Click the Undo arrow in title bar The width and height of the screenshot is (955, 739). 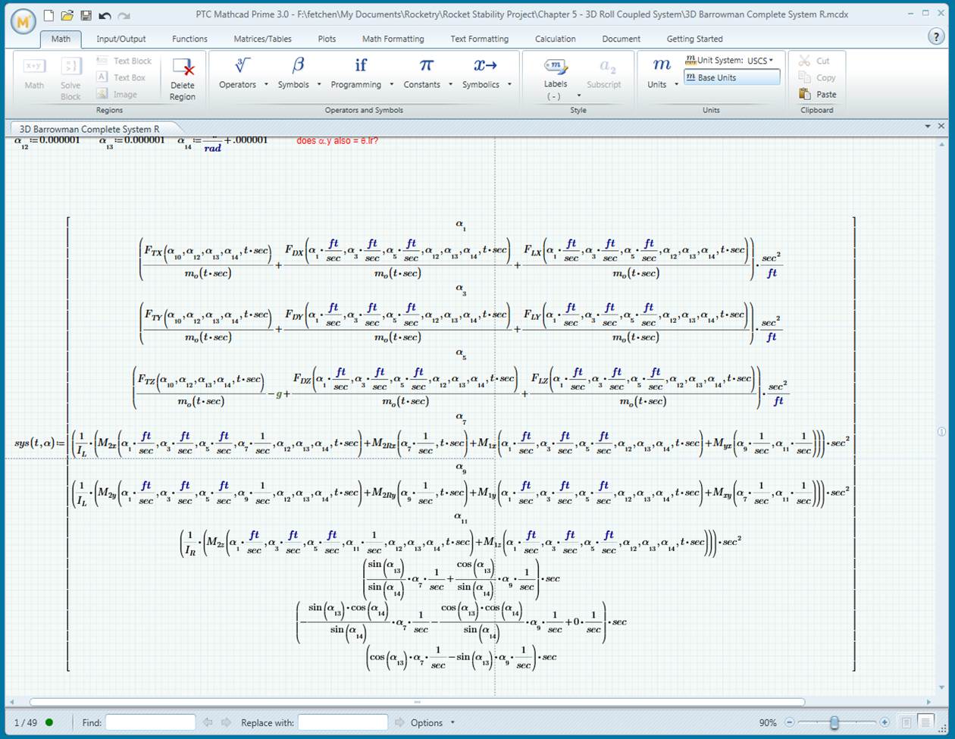105,15
